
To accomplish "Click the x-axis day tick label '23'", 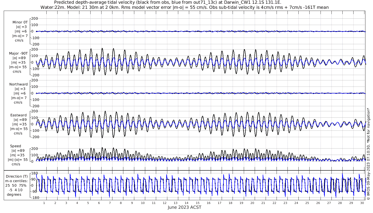I will click(x=285, y=203).
